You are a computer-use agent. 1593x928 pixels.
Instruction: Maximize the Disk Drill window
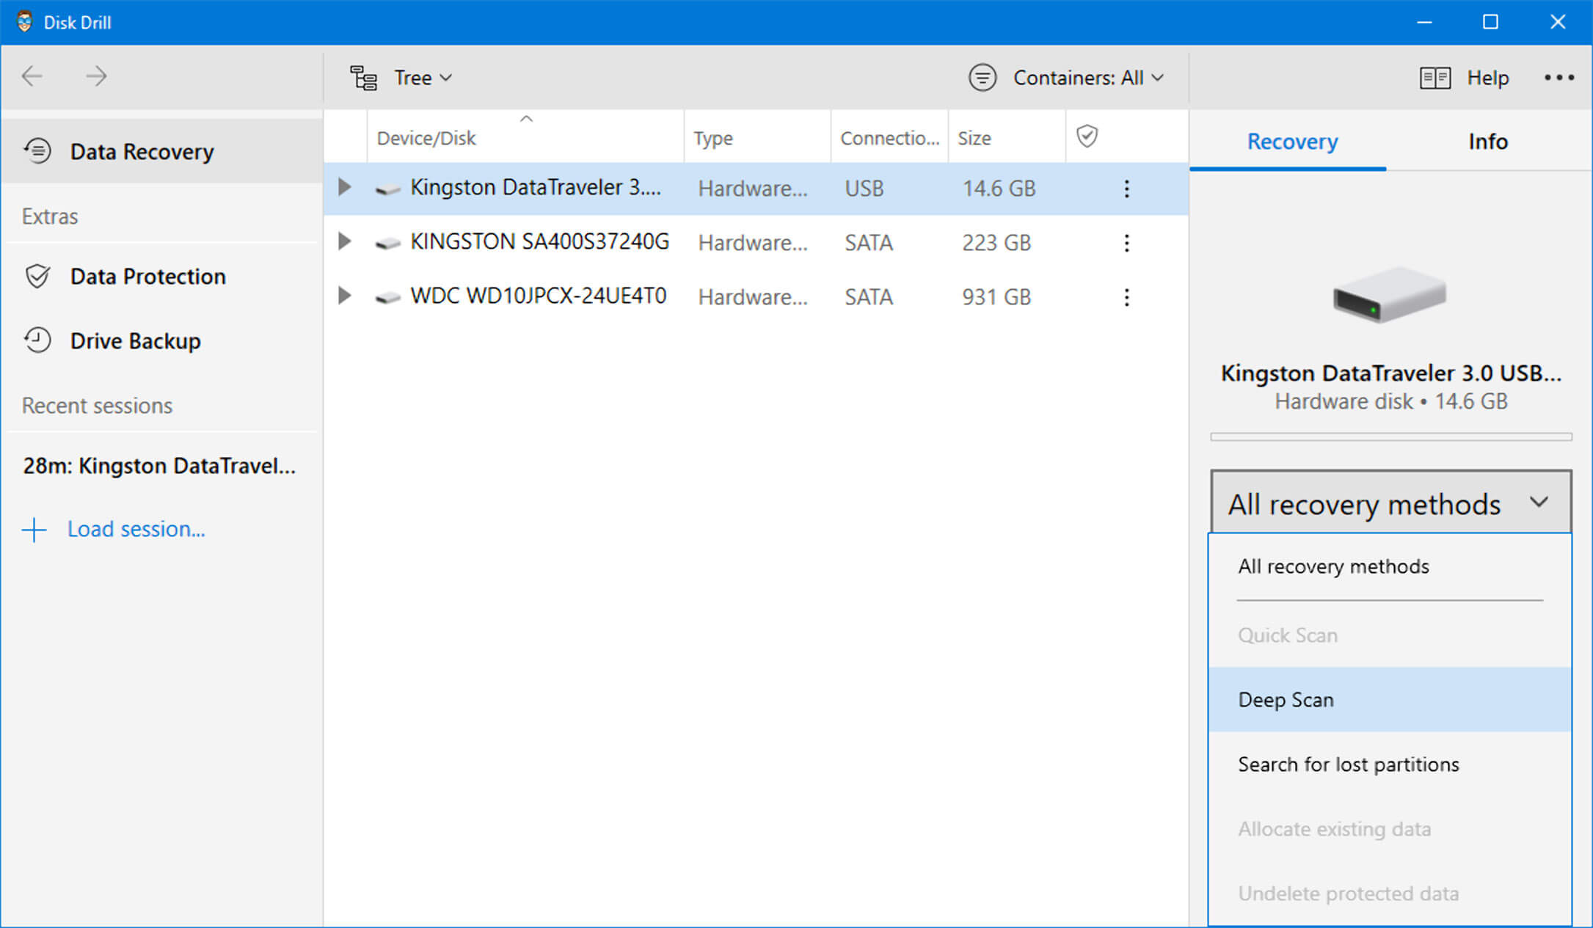click(1490, 22)
